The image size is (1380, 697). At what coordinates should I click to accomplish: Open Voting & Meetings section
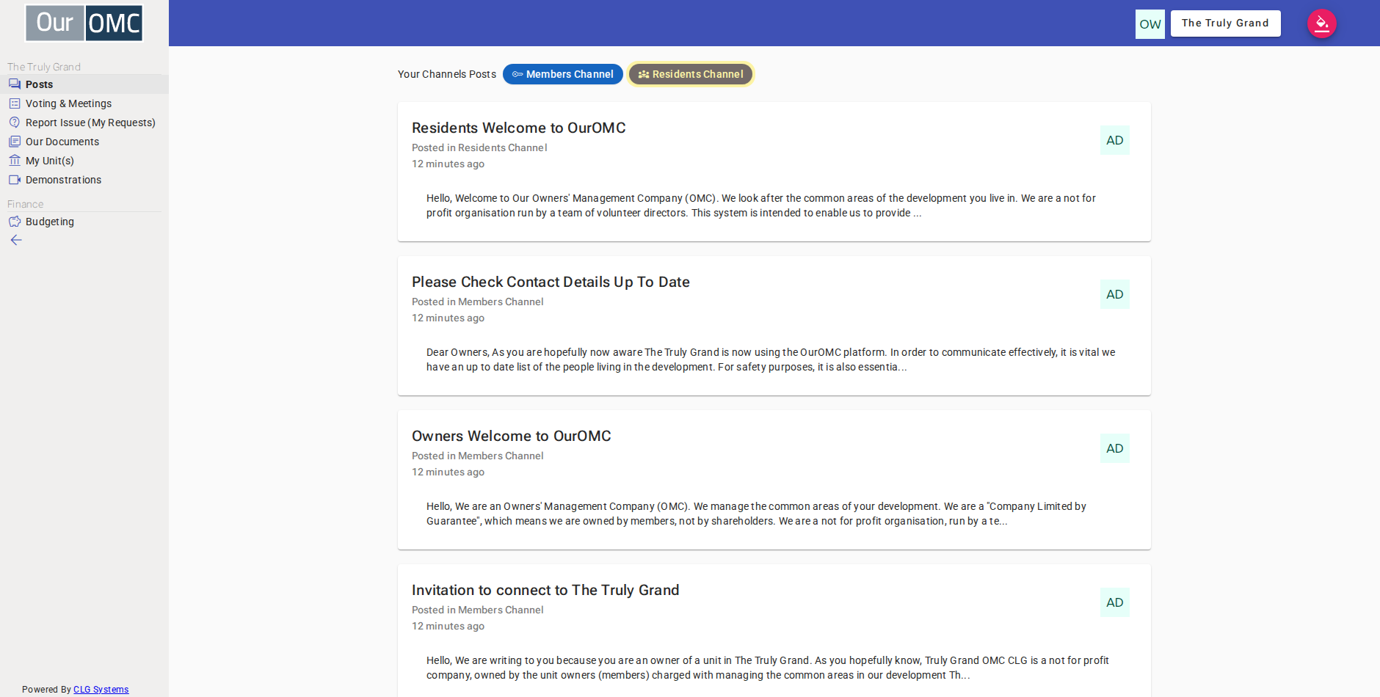coord(84,103)
